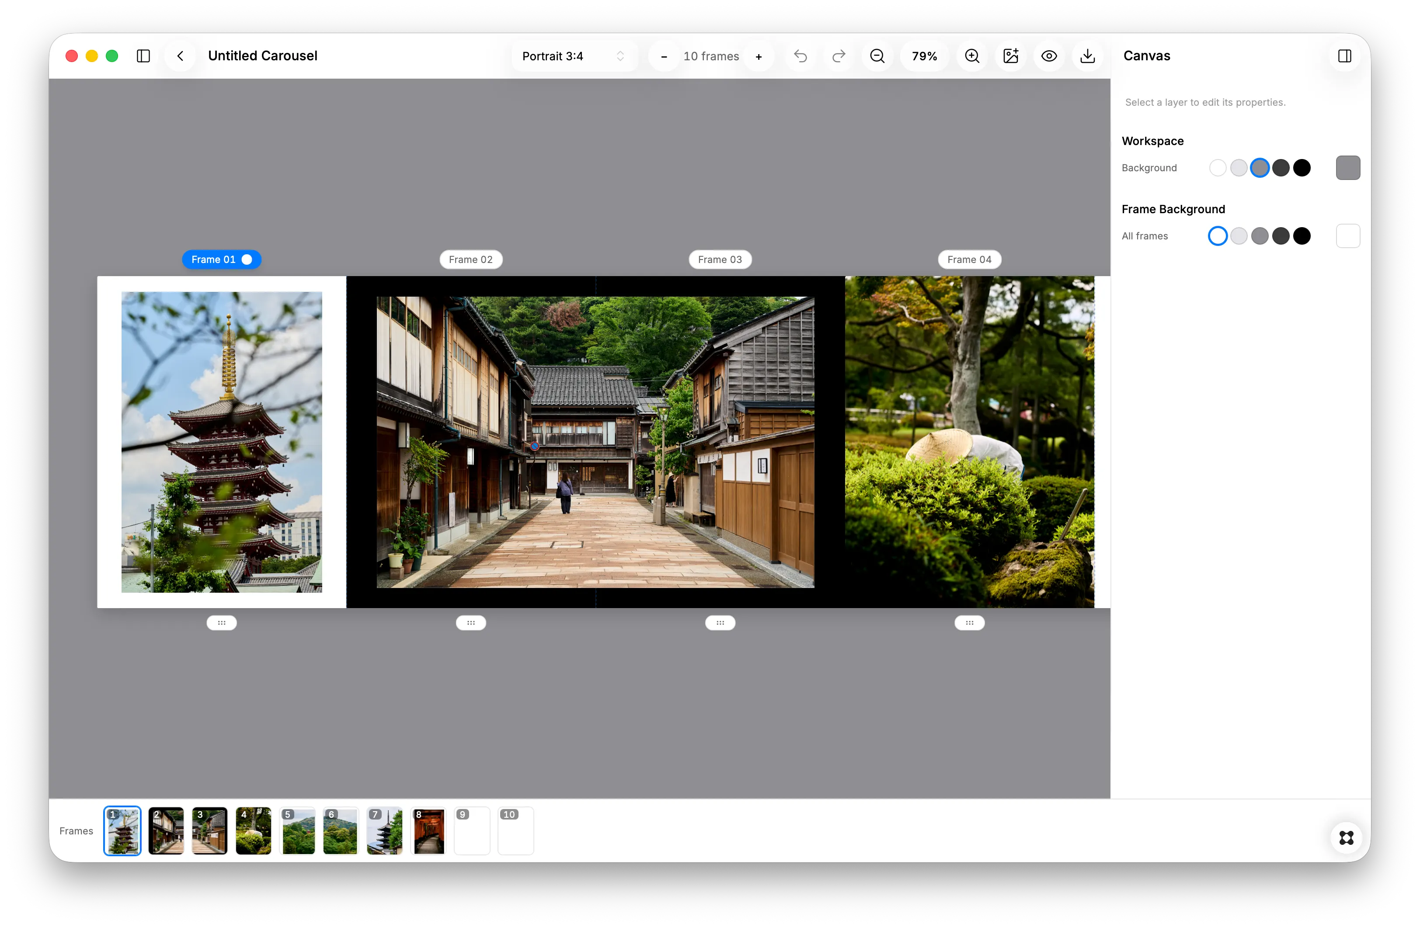
Task: Click the drag handle below Frame 01
Action: tap(221, 623)
